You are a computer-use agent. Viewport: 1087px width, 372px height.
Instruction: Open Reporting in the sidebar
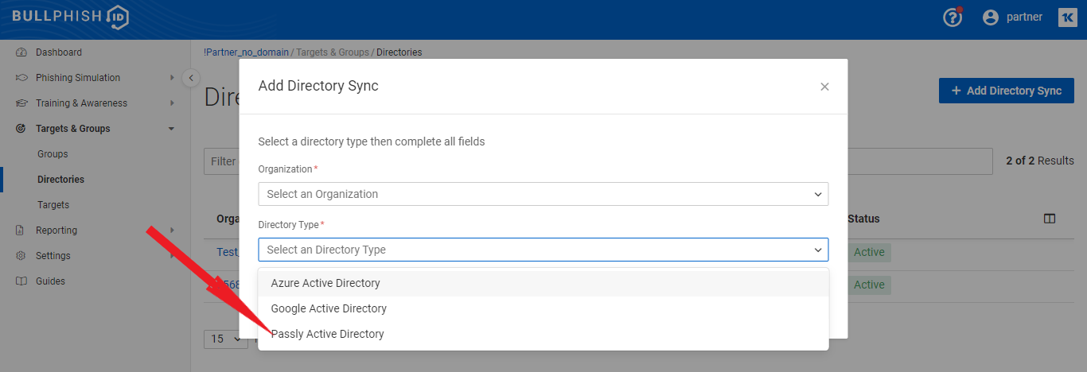(56, 231)
